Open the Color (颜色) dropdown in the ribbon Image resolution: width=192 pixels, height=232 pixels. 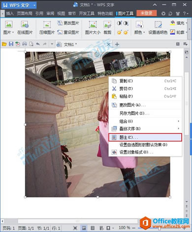click(139, 28)
